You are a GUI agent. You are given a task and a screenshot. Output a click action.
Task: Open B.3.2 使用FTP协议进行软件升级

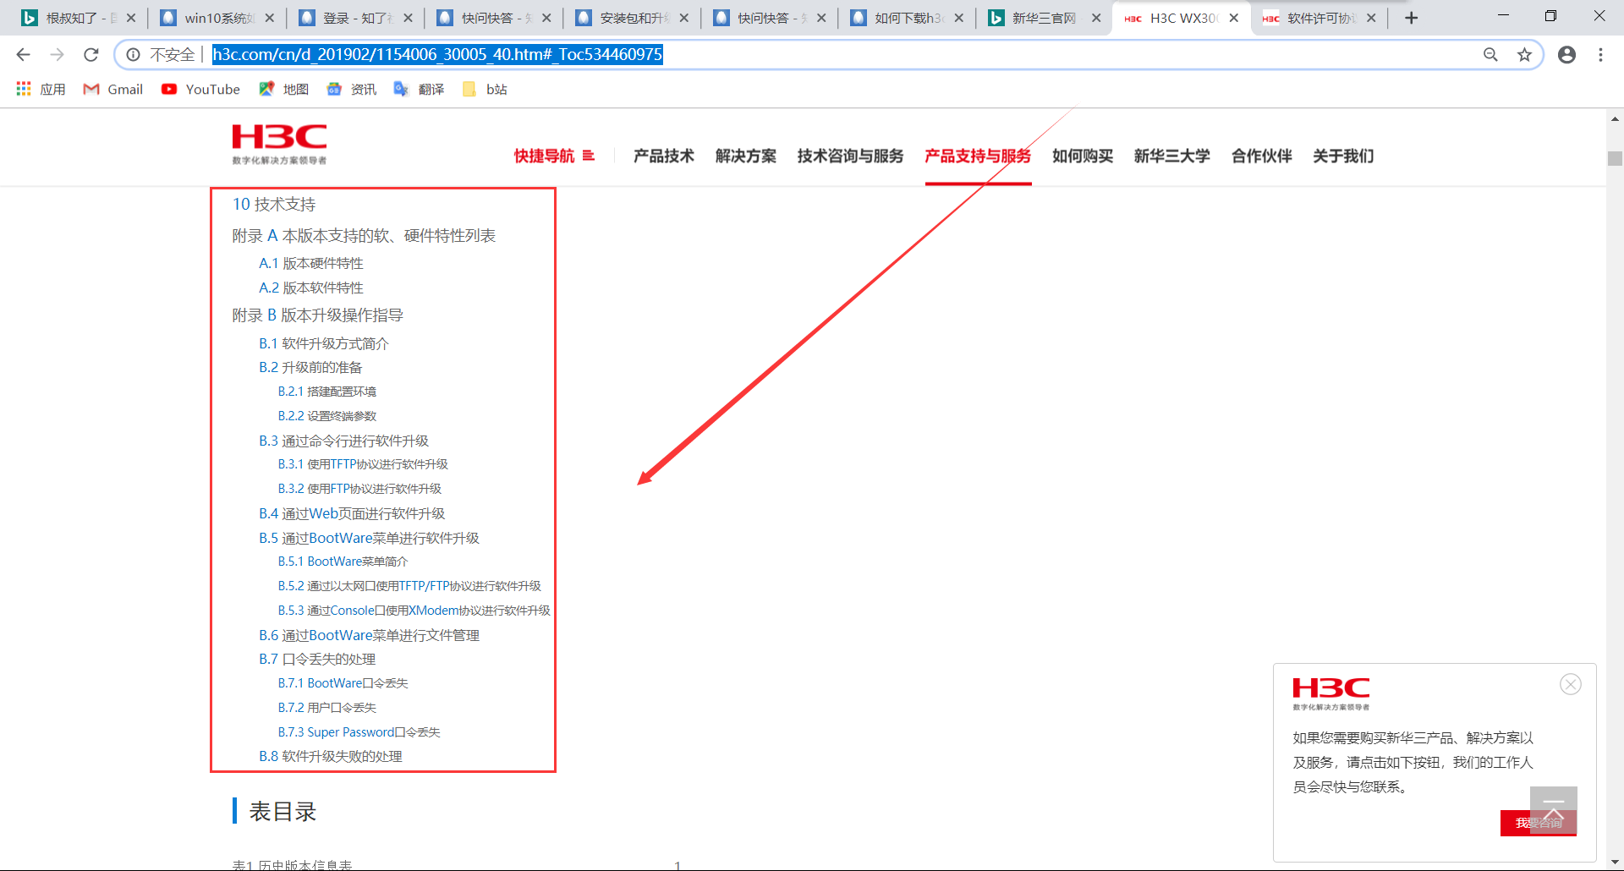click(359, 489)
